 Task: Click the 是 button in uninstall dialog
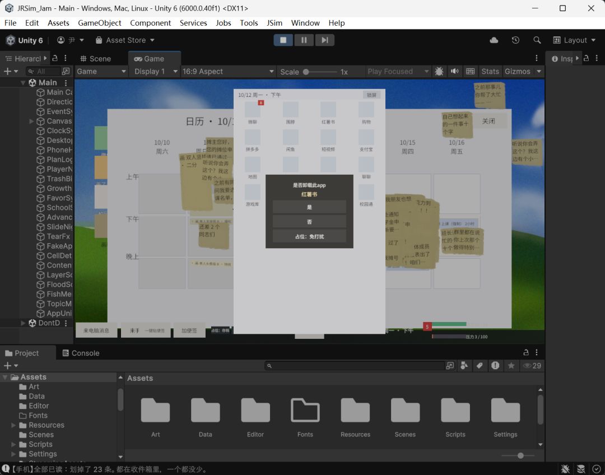(309, 207)
